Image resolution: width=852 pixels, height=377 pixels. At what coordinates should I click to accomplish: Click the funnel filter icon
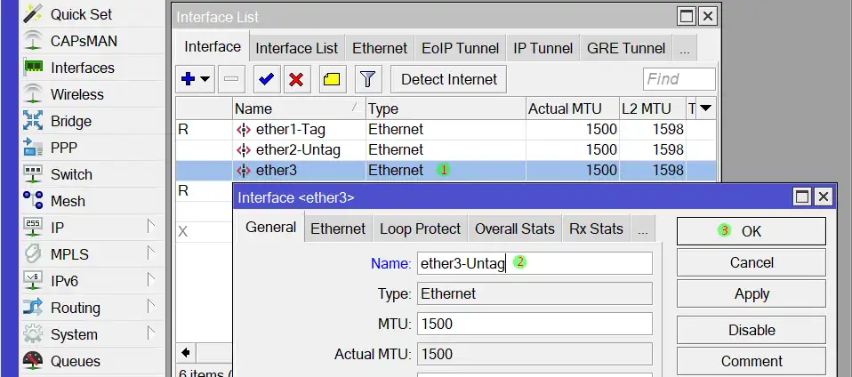click(369, 79)
